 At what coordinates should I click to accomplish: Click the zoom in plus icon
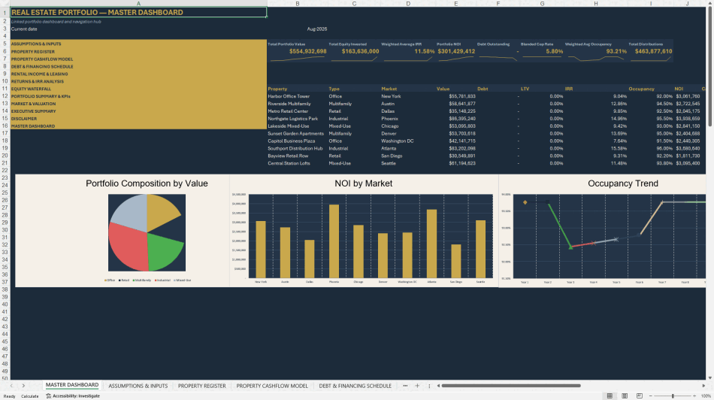[x=694, y=396]
